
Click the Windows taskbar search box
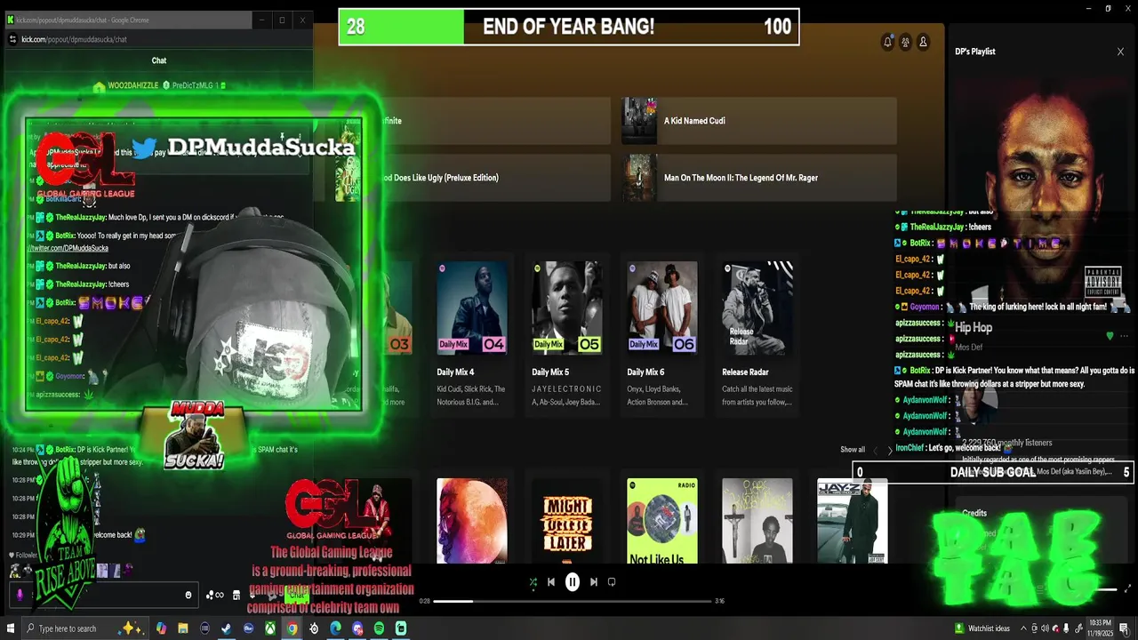(x=86, y=628)
